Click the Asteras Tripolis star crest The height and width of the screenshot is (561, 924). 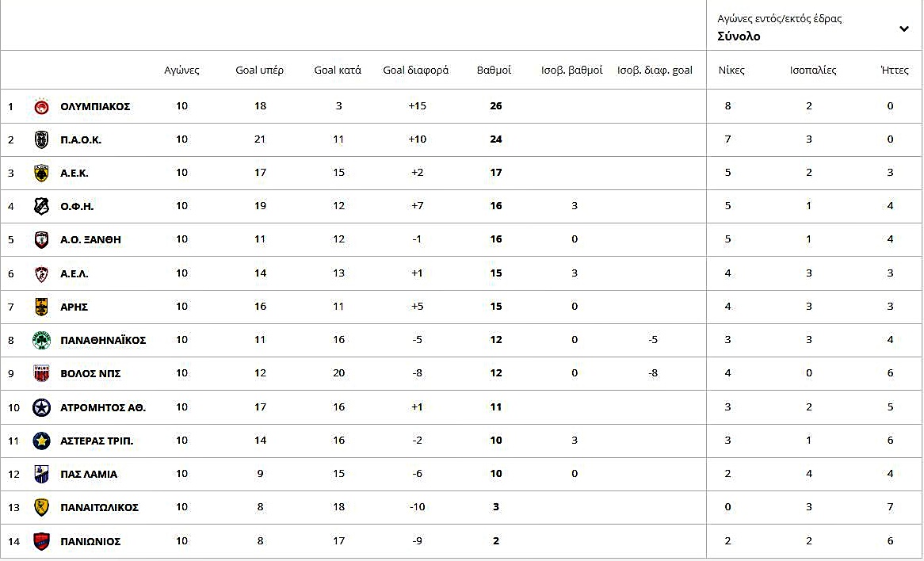pyautogui.click(x=42, y=441)
